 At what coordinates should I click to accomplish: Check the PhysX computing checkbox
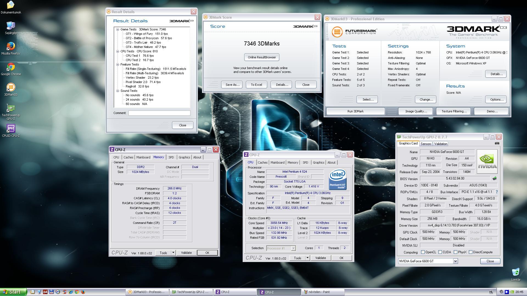(x=456, y=252)
